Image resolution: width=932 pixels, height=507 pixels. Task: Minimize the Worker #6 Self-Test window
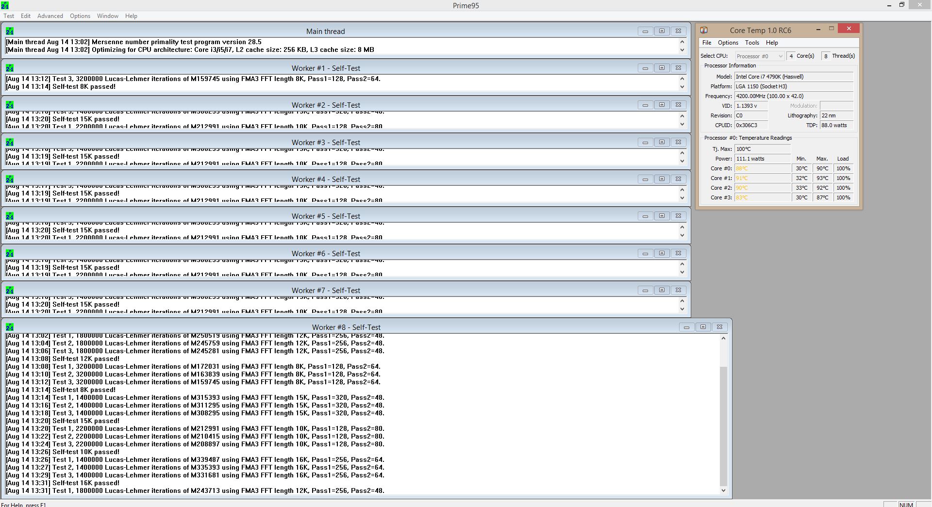(645, 253)
